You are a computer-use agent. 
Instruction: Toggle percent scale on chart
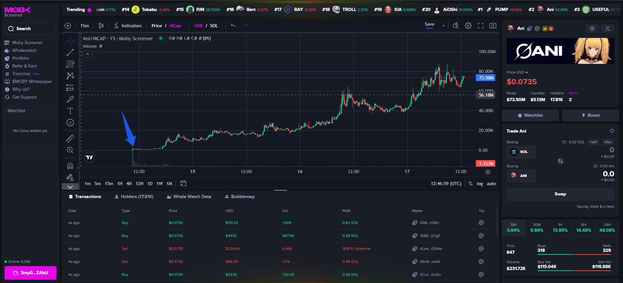(x=470, y=183)
